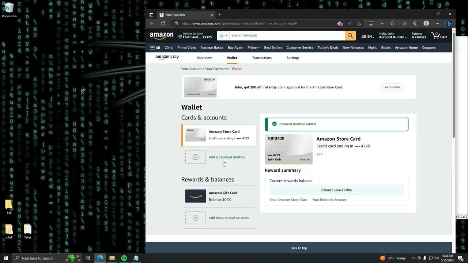468x263 pixels.
Task: Open Edge Extensions puzzle icon
Action: pos(392,23)
